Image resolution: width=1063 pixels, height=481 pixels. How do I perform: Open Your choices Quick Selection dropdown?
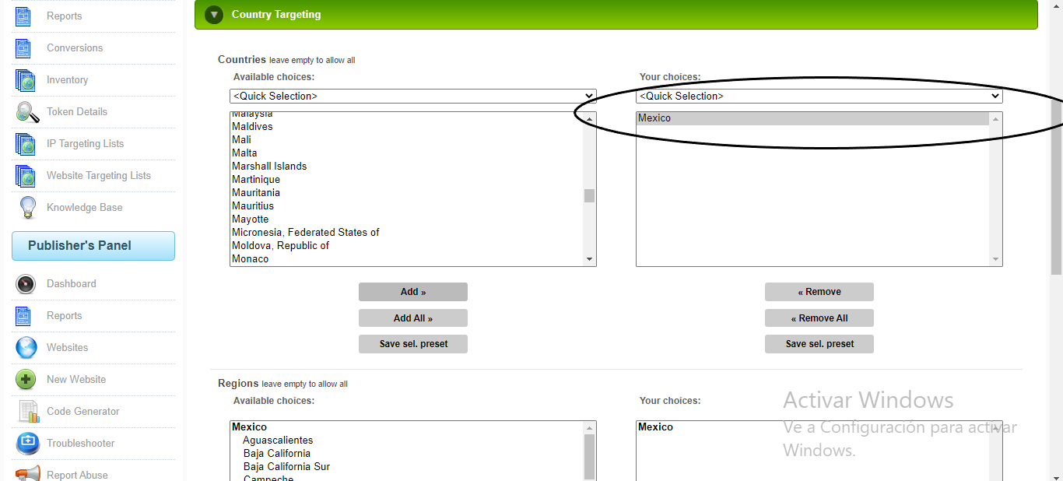(x=819, y=97)
